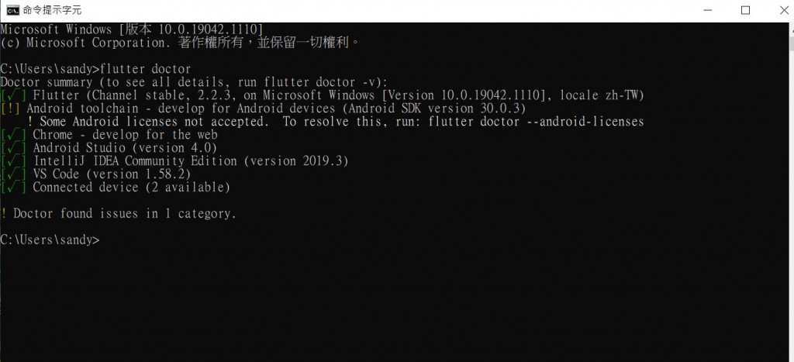This screenshot has width=794, height=362.
Task: Click the check mark beside VS Code
Action: tap(14, 174)
